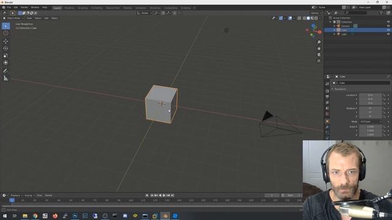Select the Transform tool

[6, 63]
